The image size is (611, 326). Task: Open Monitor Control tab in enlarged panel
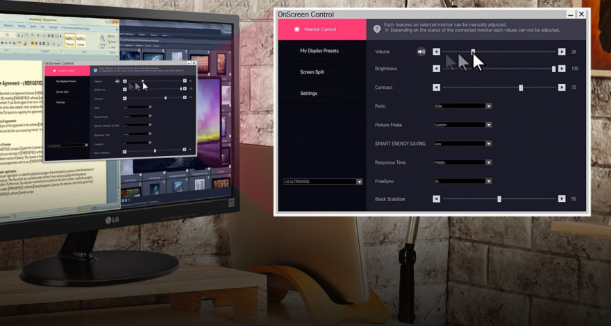click(322, 30)
